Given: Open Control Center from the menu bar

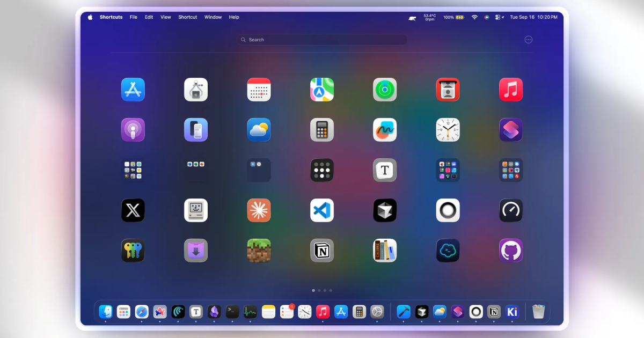Looking at the screenshot, I should (x=499, y=17).
